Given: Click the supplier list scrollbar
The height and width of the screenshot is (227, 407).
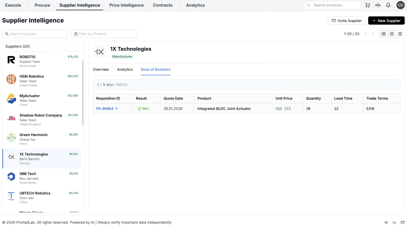Looking at the screenshot, I should pos(83,93).
